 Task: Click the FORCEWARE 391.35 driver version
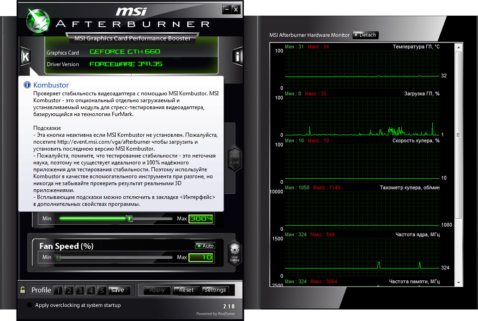(126, 64)
